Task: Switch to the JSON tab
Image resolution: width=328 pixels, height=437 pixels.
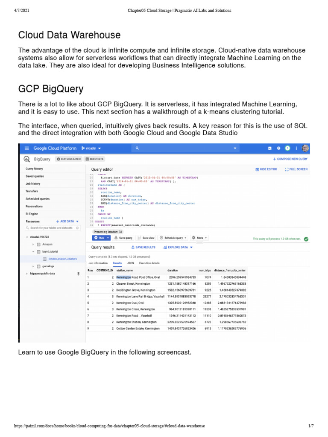Action: coord(131,263)
